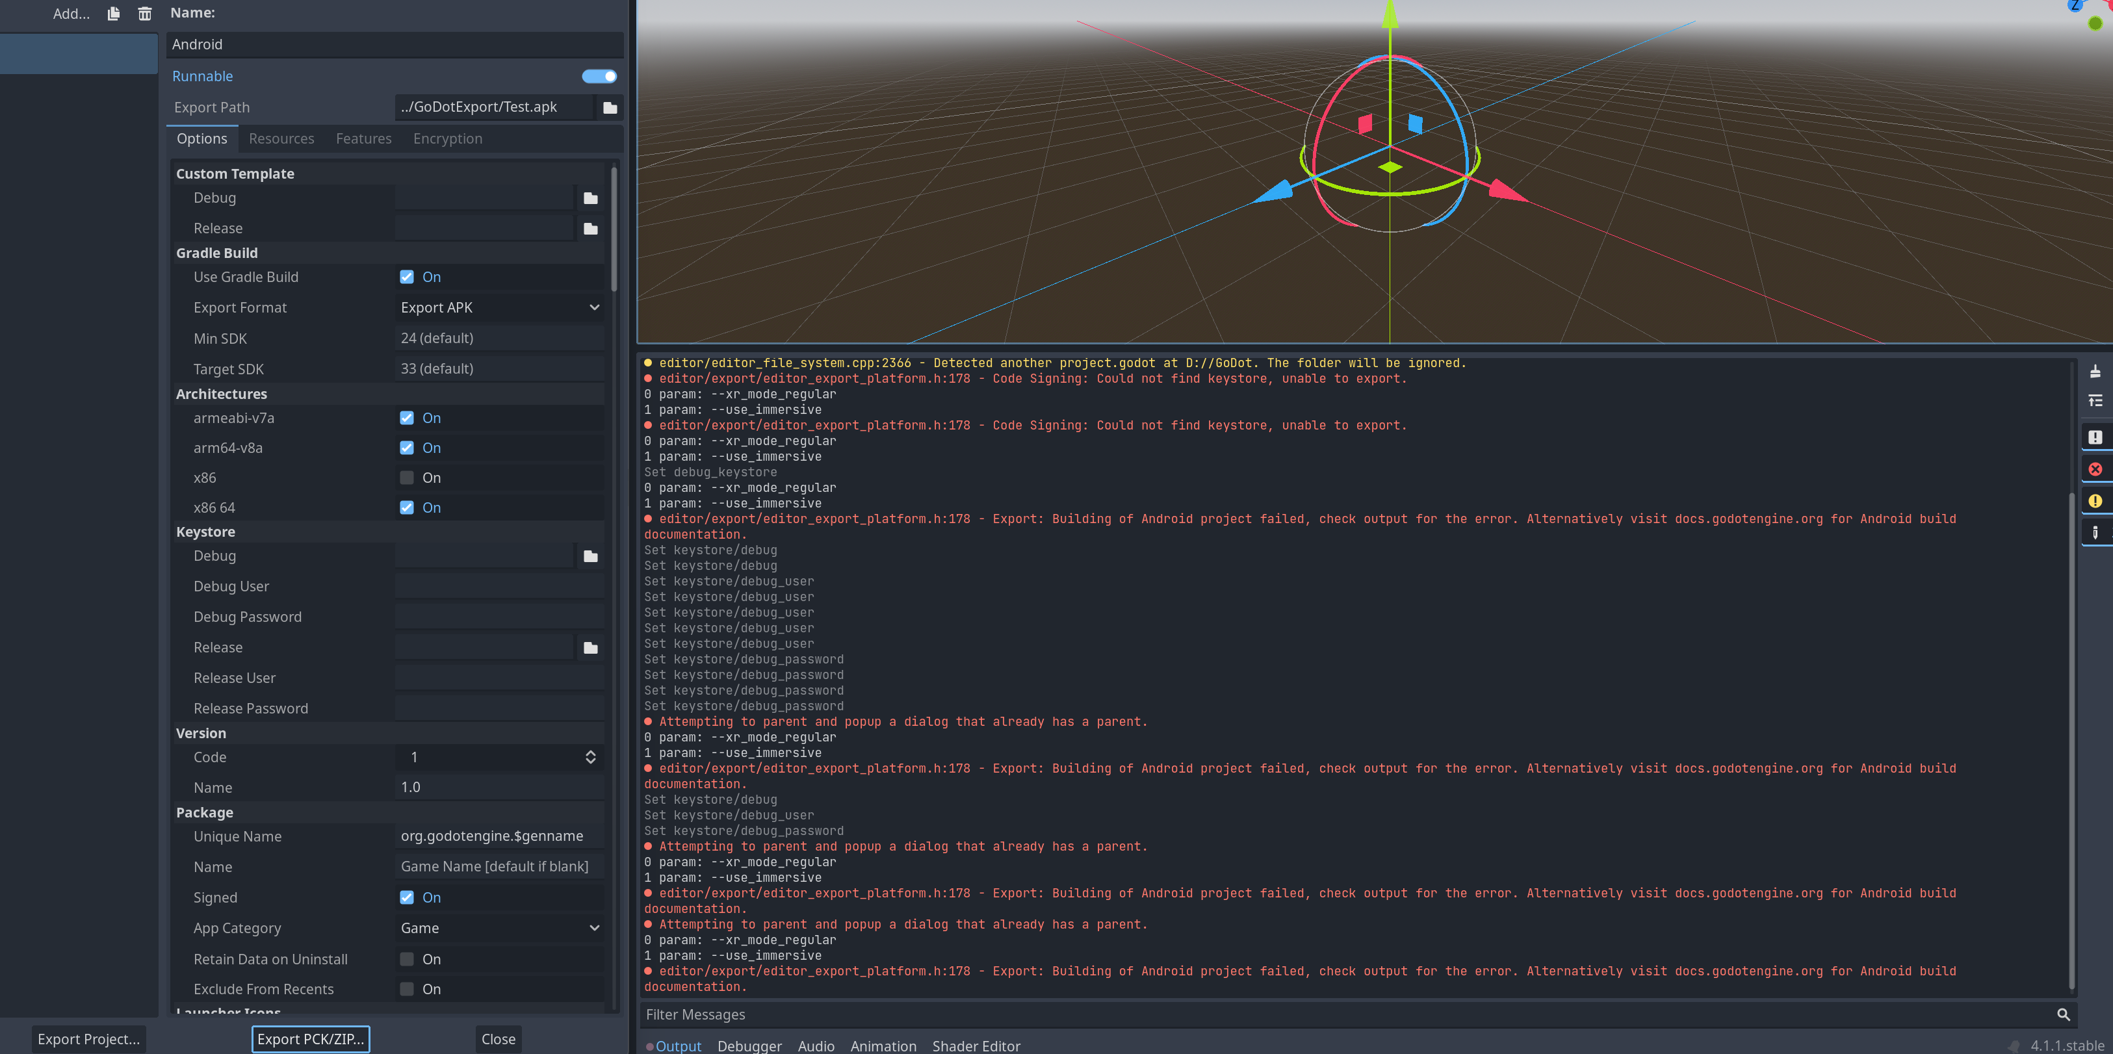Disable the Runnable toggle
This screenshot has width=2113, height=1054.
pos(599,75)
